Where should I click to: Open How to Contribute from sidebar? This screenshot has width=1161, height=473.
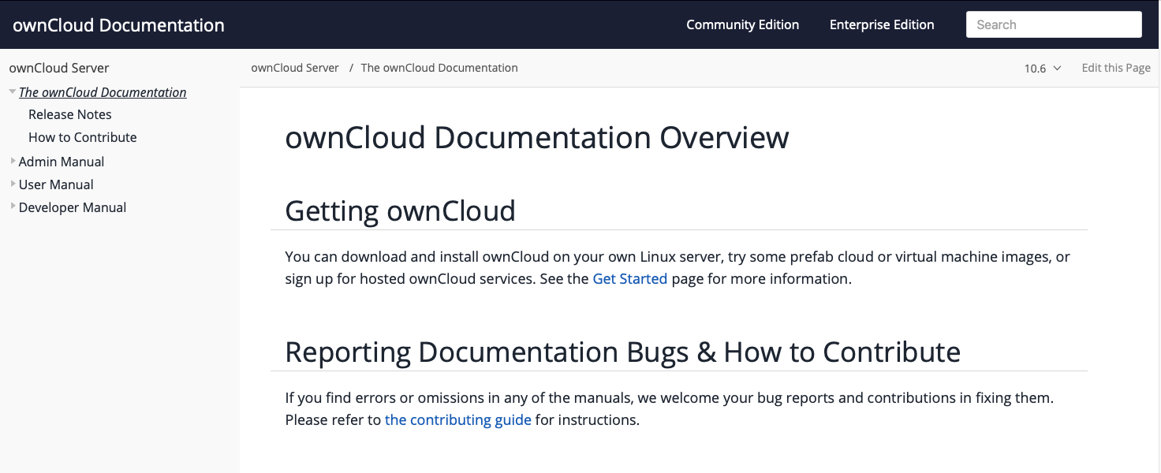pos(82,137)
